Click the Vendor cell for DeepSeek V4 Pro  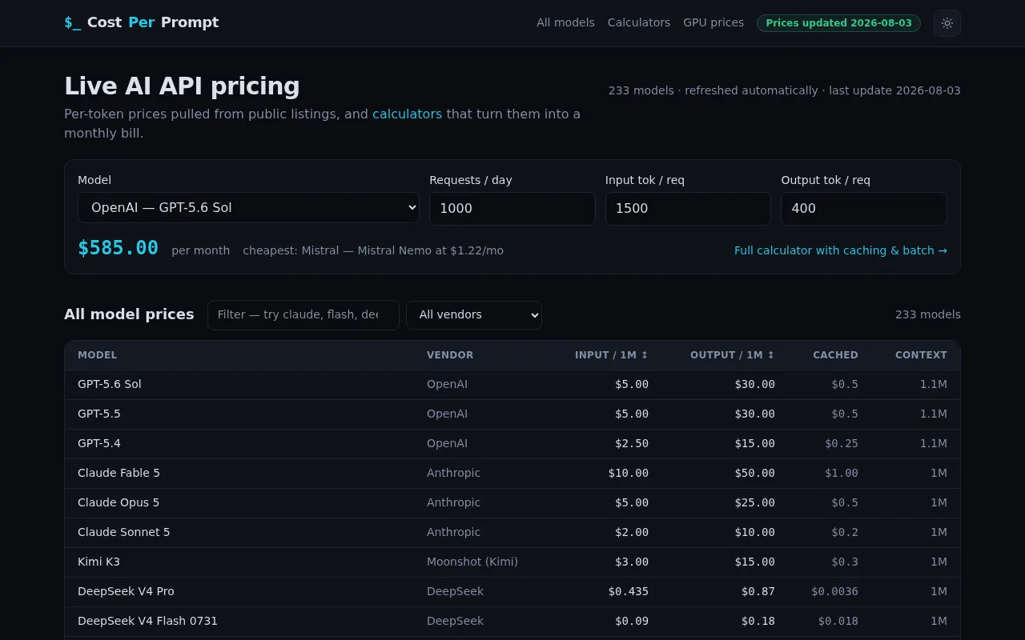[455, 591]
